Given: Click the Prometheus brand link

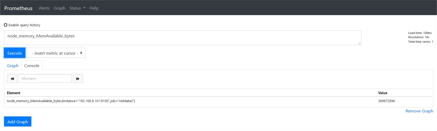Looking at the screenshot, I should [18, 8].
